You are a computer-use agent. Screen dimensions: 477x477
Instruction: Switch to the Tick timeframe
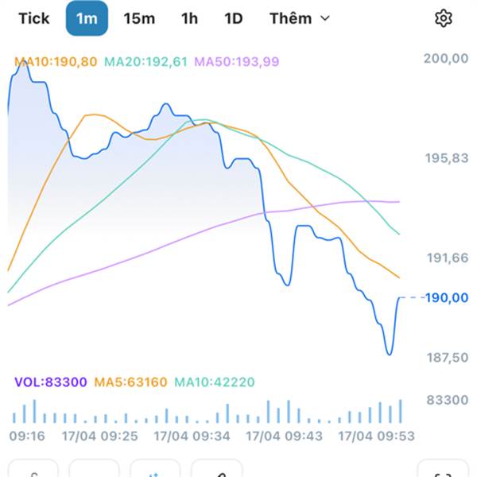33,18
